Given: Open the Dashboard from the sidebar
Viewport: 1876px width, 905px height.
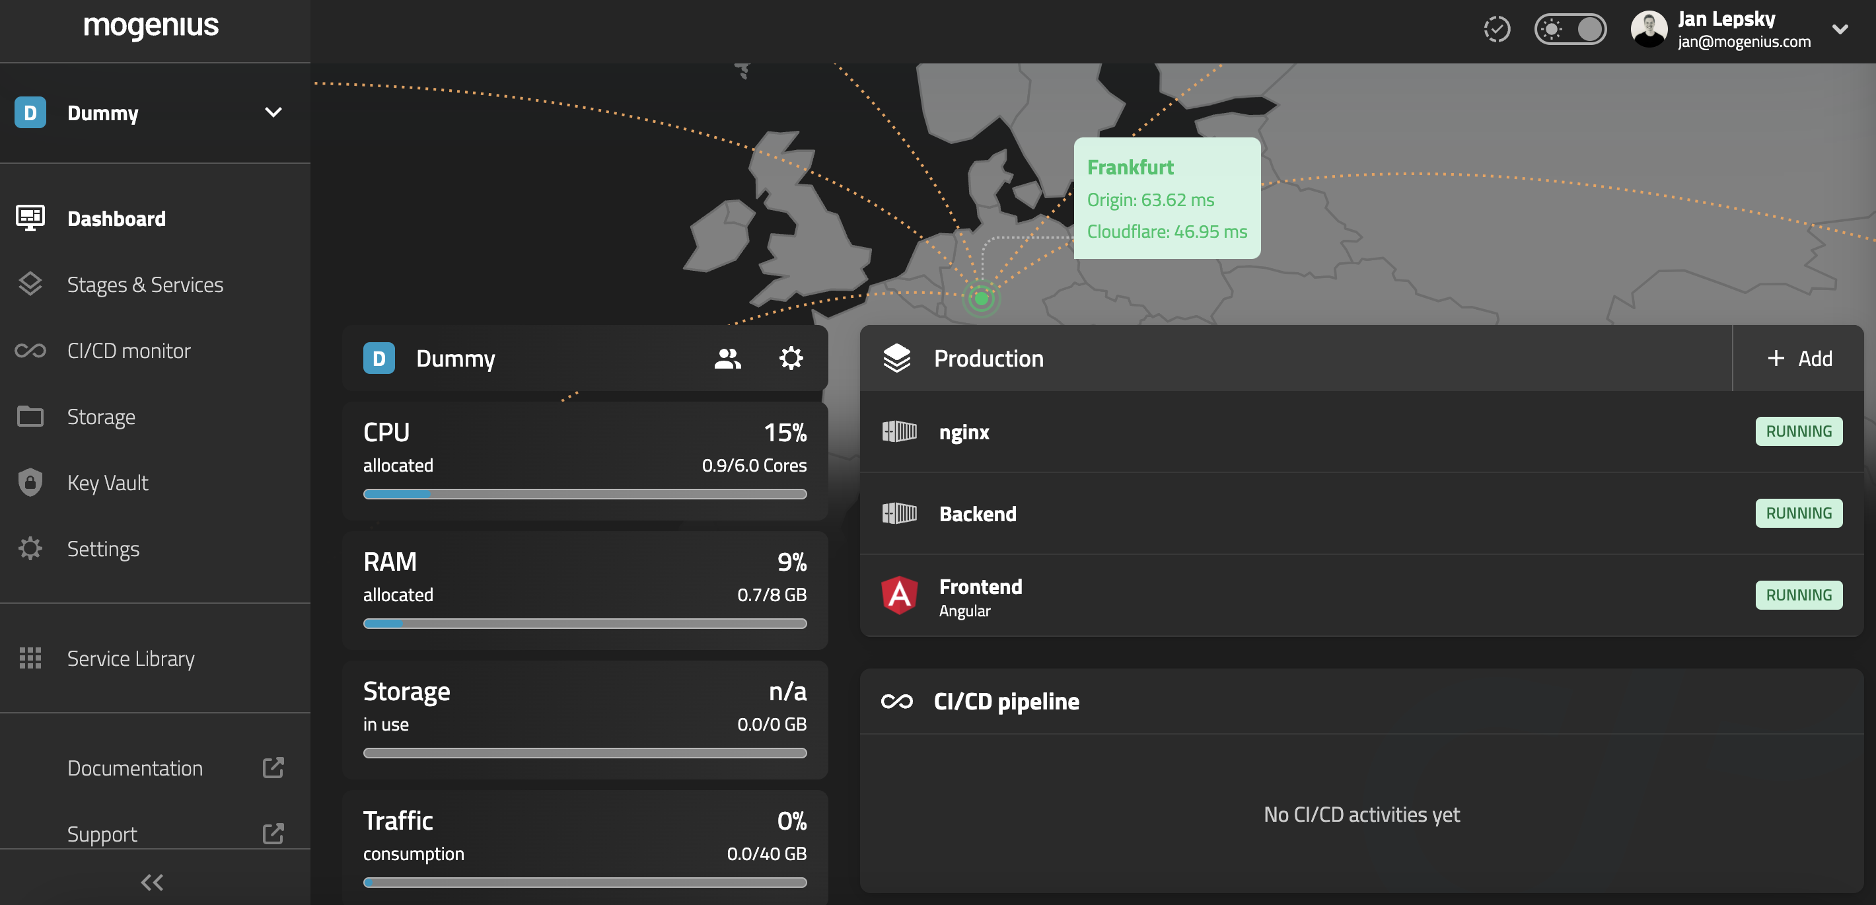Looking at the screenshot, I should pos(116,219).
